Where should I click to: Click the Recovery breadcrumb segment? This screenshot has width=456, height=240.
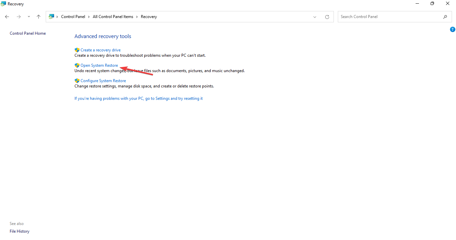tap(149, 17)
